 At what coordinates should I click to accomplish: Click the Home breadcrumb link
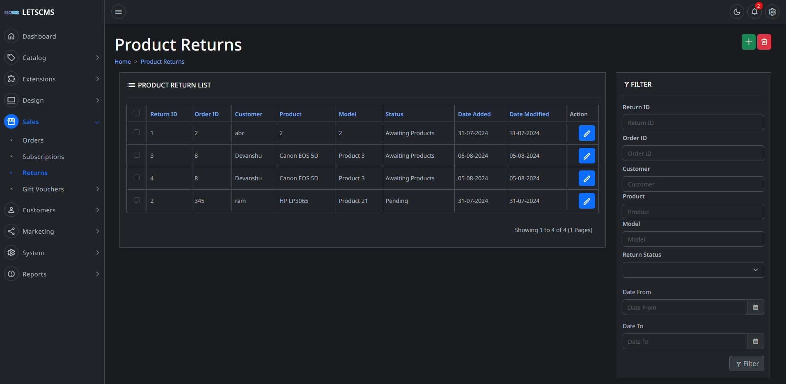tap(122, 62)
